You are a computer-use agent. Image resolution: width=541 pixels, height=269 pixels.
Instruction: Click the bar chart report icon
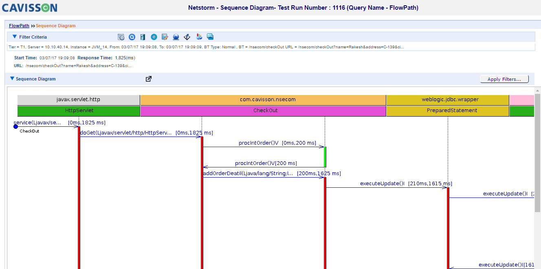click(199, 37)
